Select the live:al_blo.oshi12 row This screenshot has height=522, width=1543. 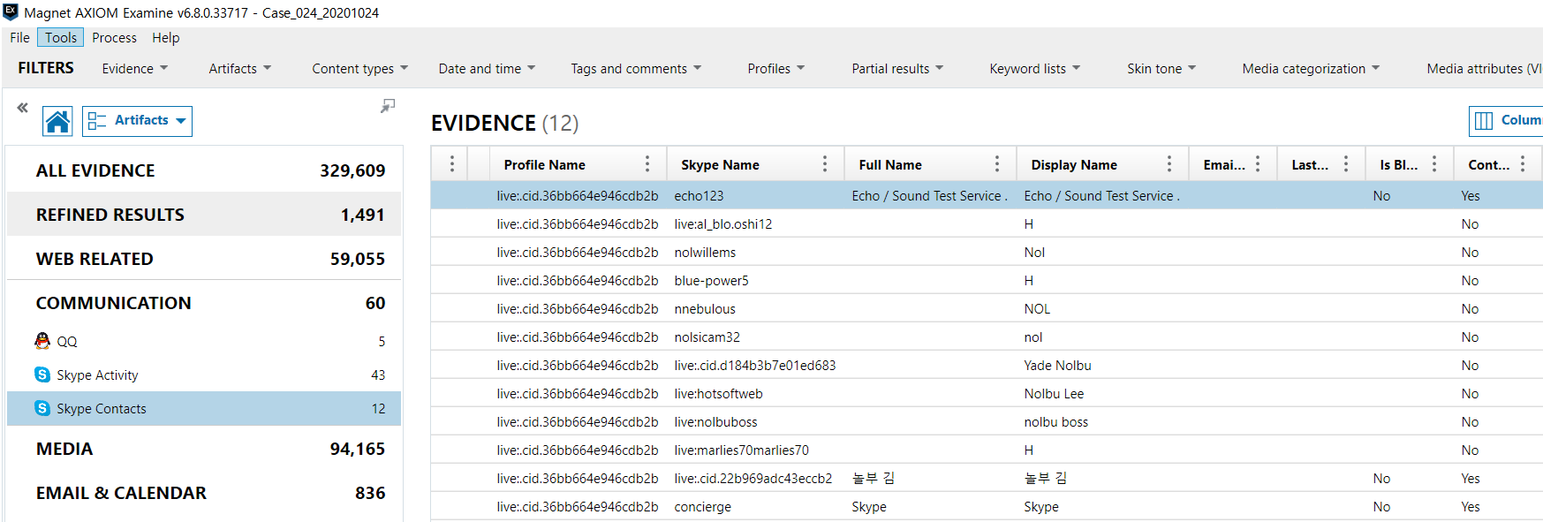(987, 224)
